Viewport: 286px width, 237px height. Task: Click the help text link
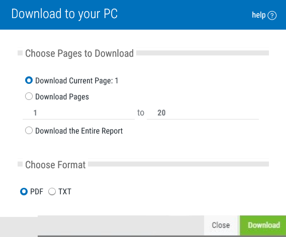(259, 15)
